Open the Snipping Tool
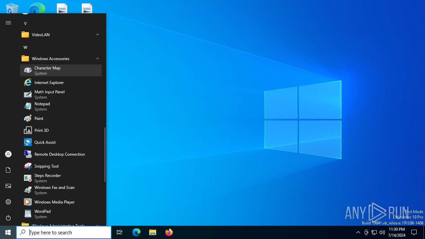Viewport: 425px width, 239px height. pyautogui.click(x=61, y=166)
